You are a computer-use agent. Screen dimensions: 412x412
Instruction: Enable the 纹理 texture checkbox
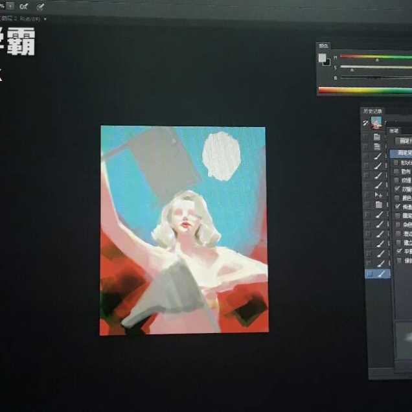[x=396, y=180]
